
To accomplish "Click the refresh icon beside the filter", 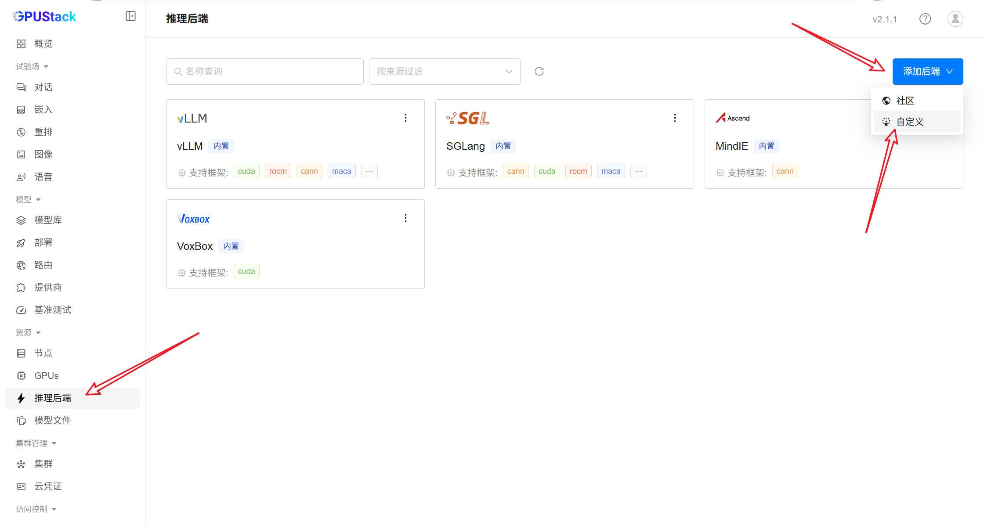I will pos(539,72).
